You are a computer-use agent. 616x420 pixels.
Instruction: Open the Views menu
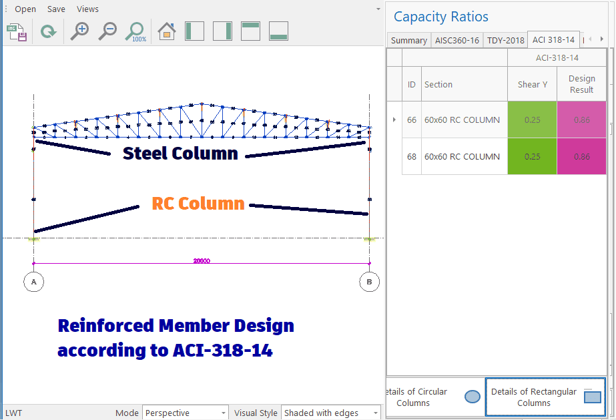coord(87,9)
